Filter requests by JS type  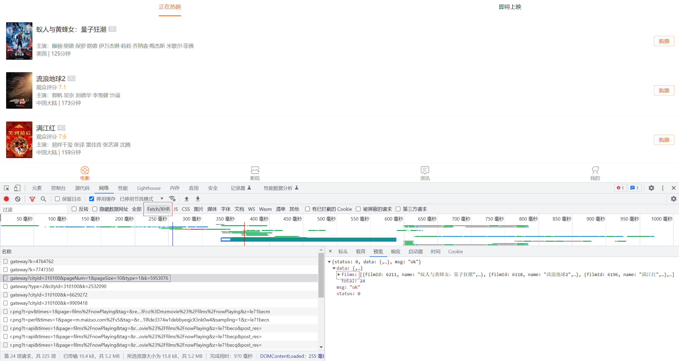(176, 209)
